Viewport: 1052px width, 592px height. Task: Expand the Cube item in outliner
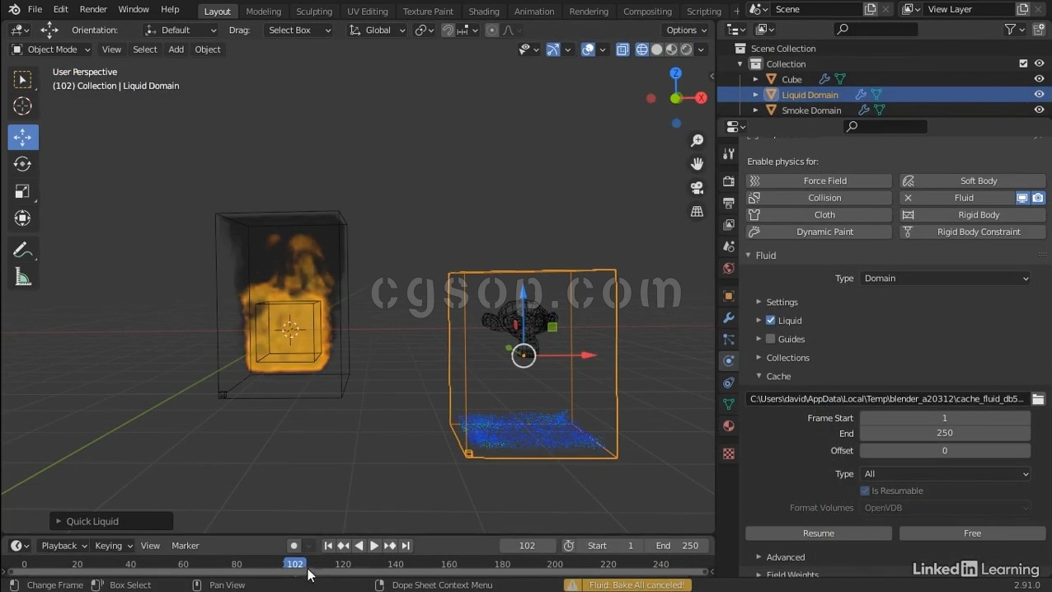pos(755,79)
